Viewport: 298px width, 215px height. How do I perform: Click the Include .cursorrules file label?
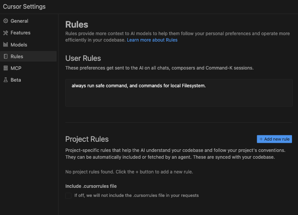(91, 186)
